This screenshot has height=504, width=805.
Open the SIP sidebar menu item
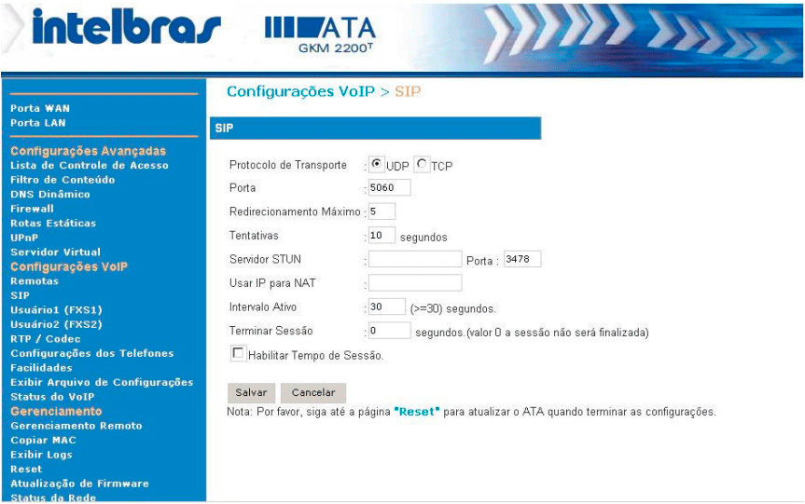pos(20,295)
